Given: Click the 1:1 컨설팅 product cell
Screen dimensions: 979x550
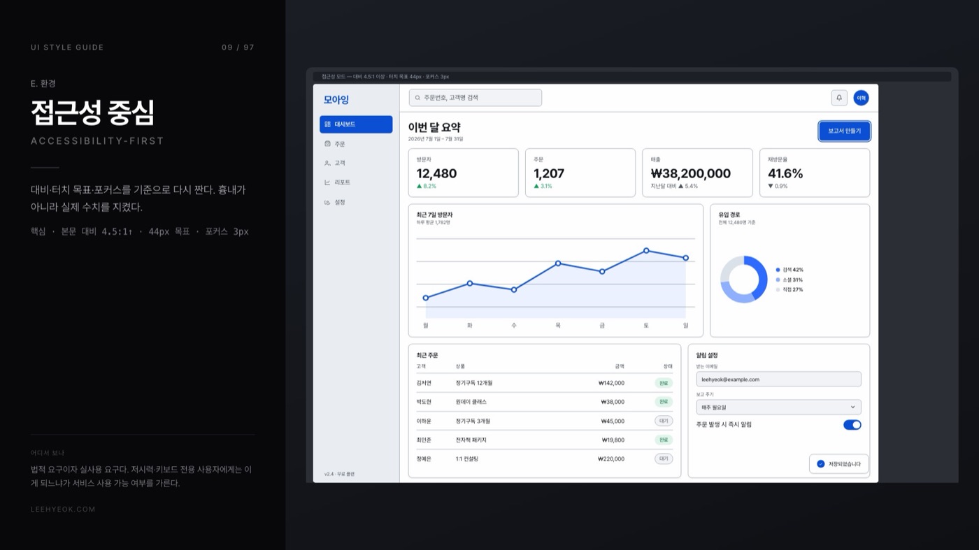Looking at the screenshot, I should pos(469,459).
